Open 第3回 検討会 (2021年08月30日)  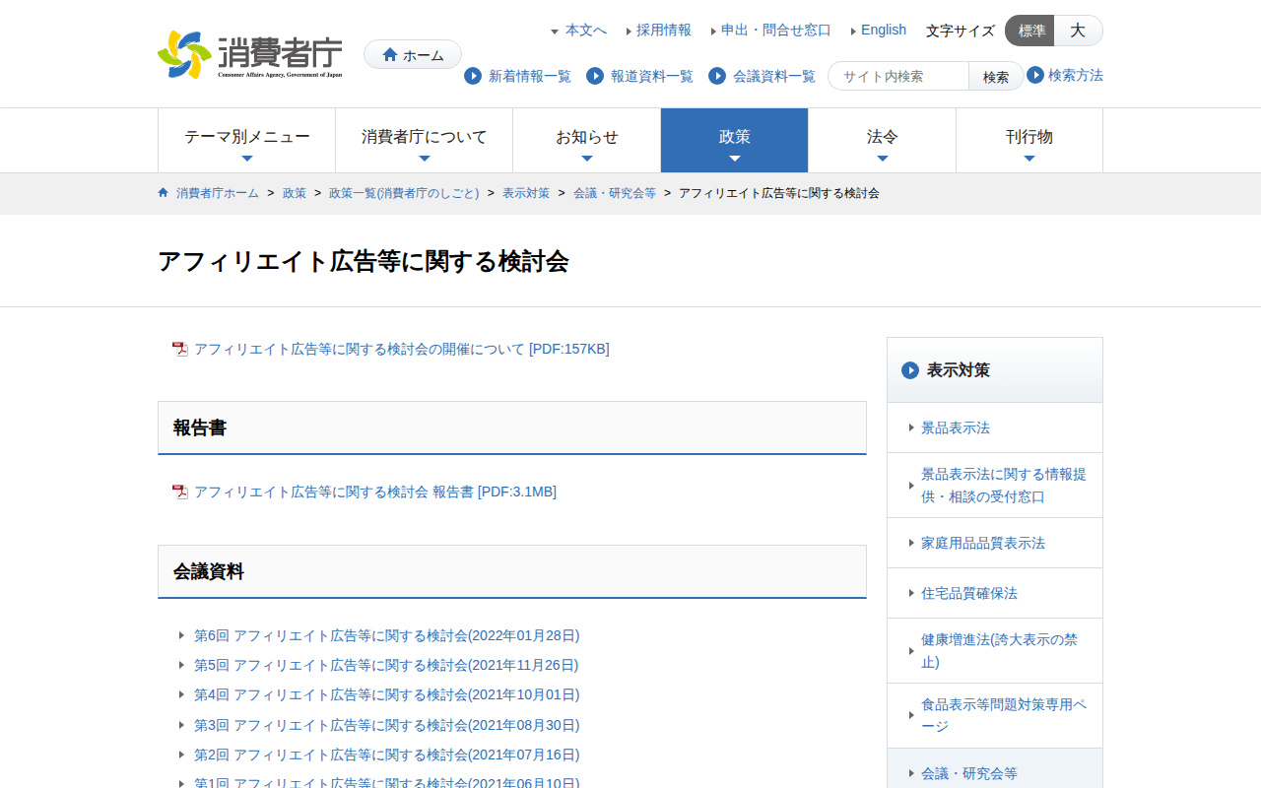pos(387,725)
